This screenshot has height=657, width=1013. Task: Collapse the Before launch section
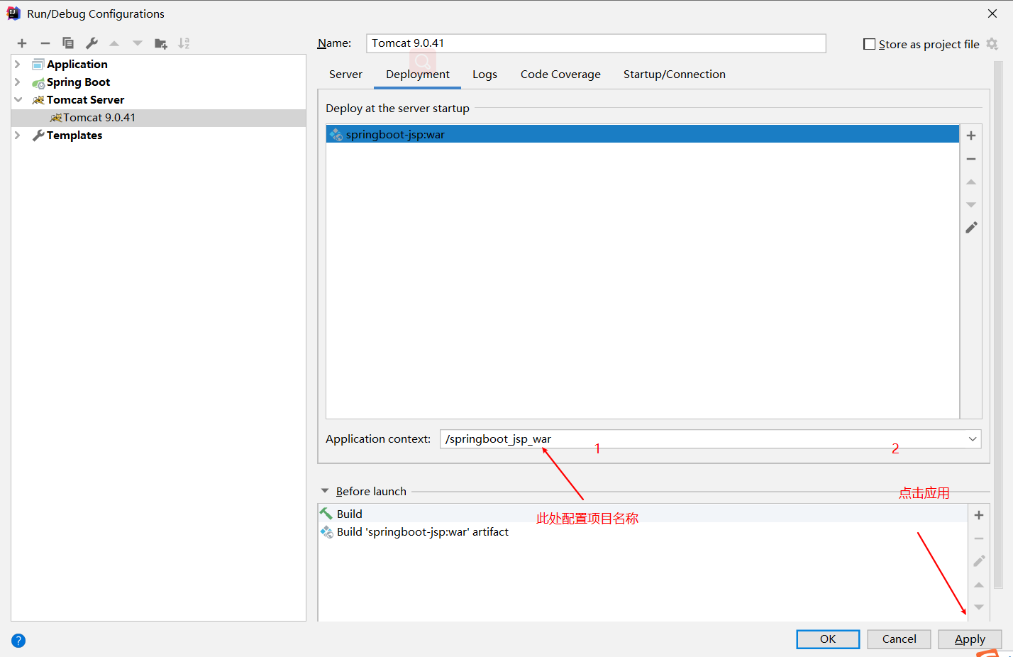tap(325, 491)
